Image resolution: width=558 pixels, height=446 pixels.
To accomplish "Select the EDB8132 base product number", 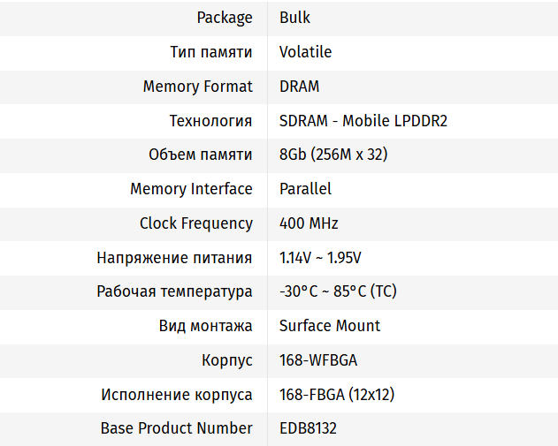I will click(308, 428).
